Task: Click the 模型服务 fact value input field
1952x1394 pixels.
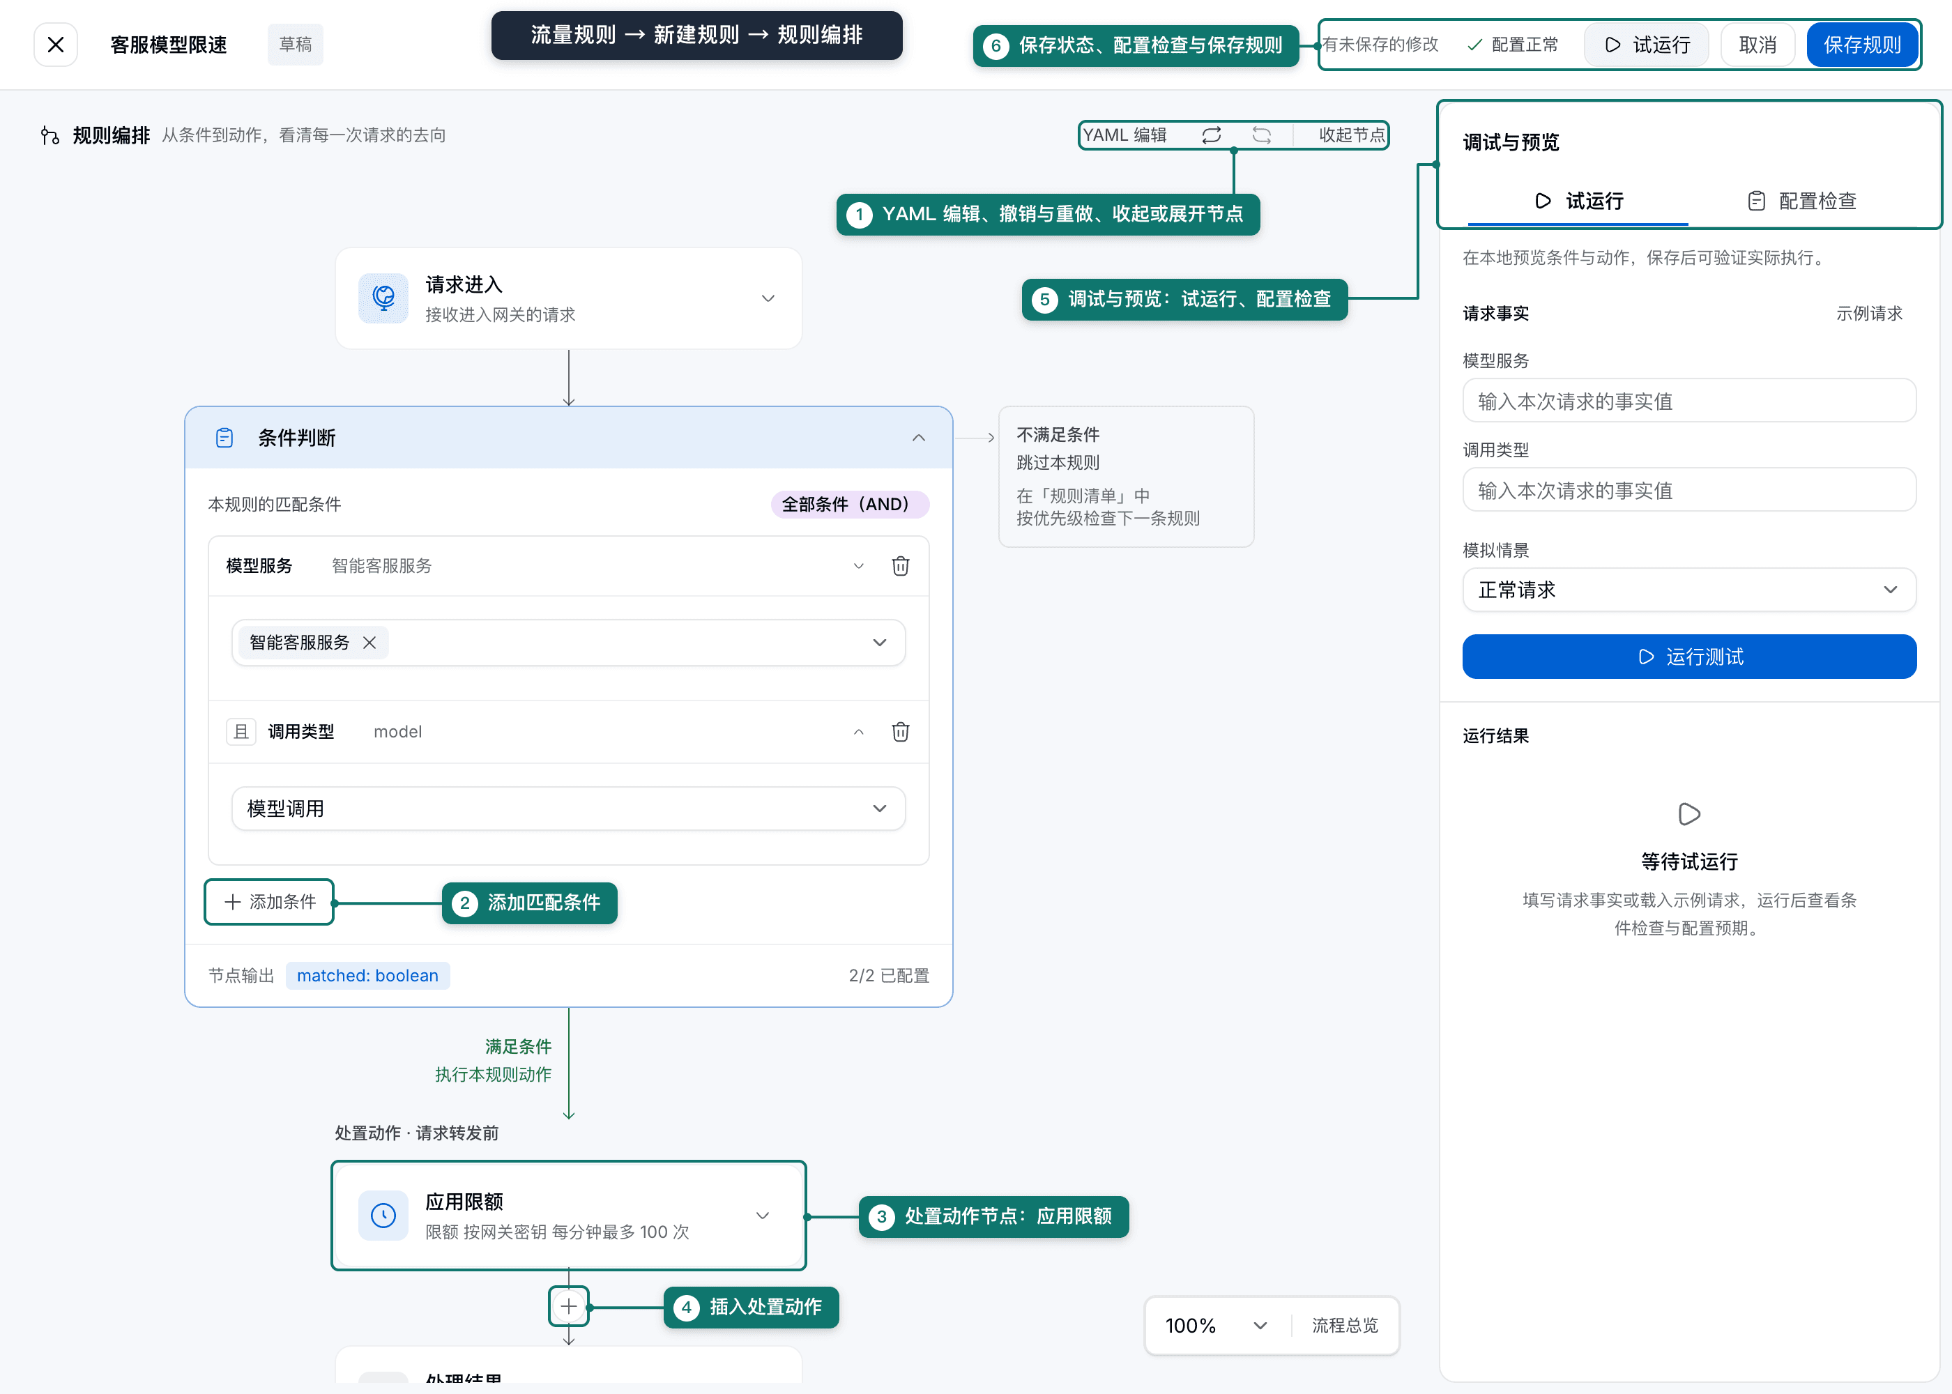Action: pos(1688,401)
